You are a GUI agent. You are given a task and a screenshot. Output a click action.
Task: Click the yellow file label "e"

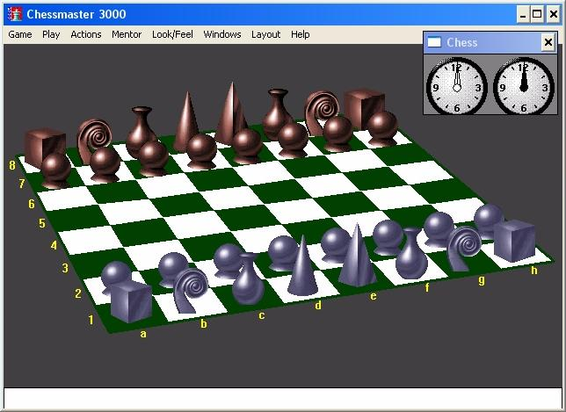tap(374, 296)
